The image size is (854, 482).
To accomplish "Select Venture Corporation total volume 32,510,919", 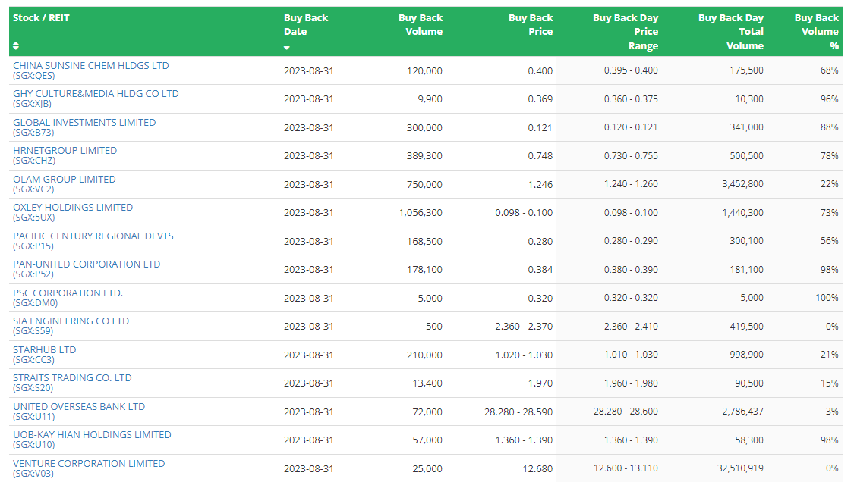I will (x=740, y=468).
